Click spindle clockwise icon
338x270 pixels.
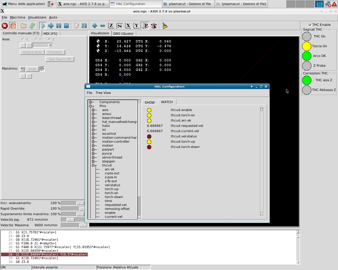point(42,69)
